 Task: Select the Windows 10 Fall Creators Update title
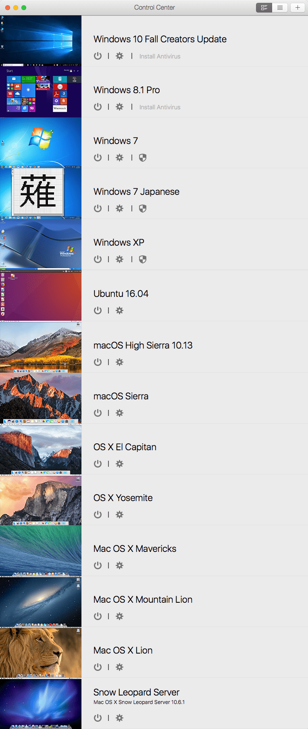coord(160,39)
